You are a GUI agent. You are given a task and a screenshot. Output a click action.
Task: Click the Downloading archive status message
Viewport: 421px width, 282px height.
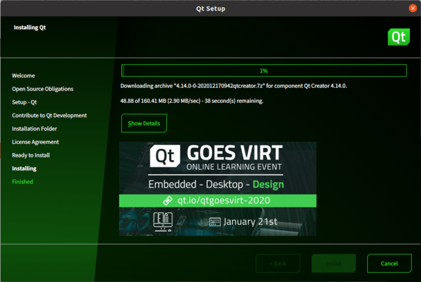[233, 86]
